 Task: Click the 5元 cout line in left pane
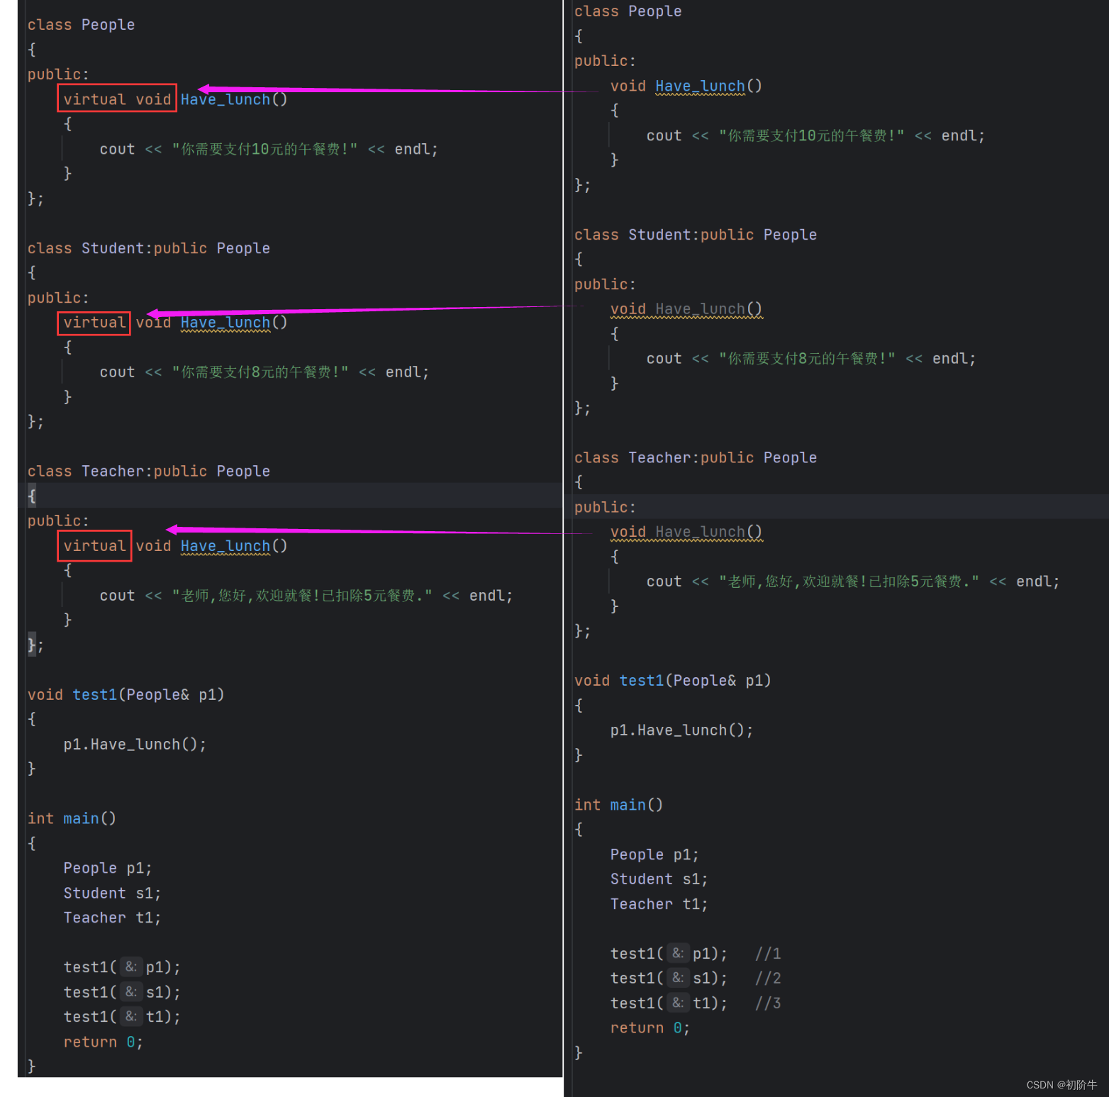coord(306,596)
